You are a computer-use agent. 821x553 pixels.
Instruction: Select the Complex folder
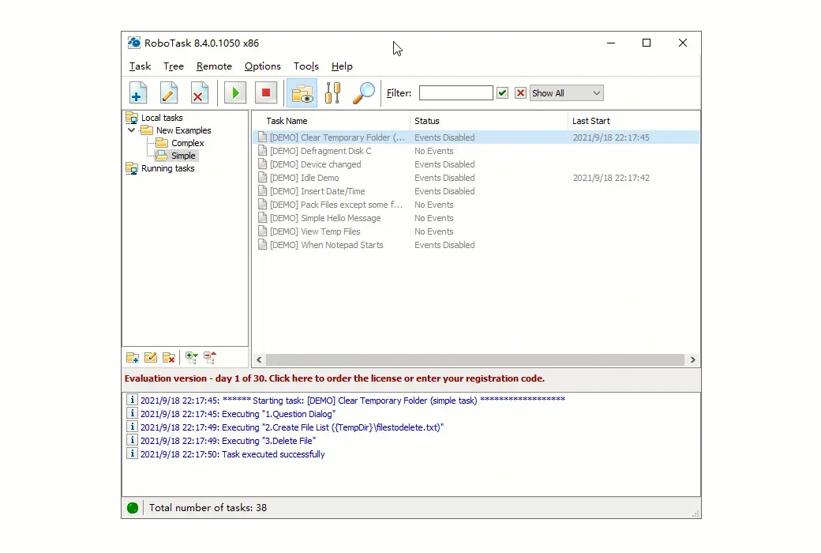[187, 142]
